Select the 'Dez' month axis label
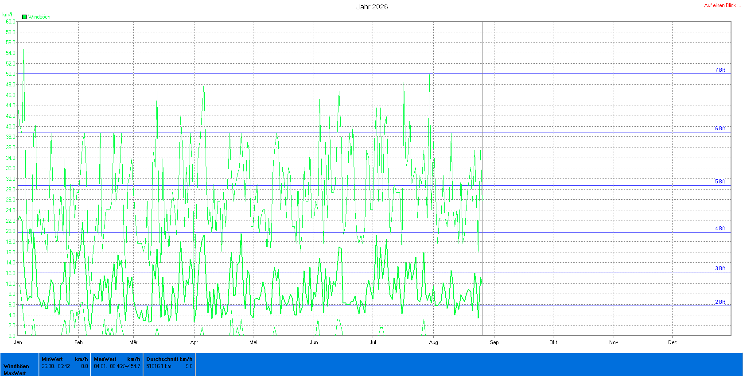Viewport: 743px width, 376px height. pos(673,342)
